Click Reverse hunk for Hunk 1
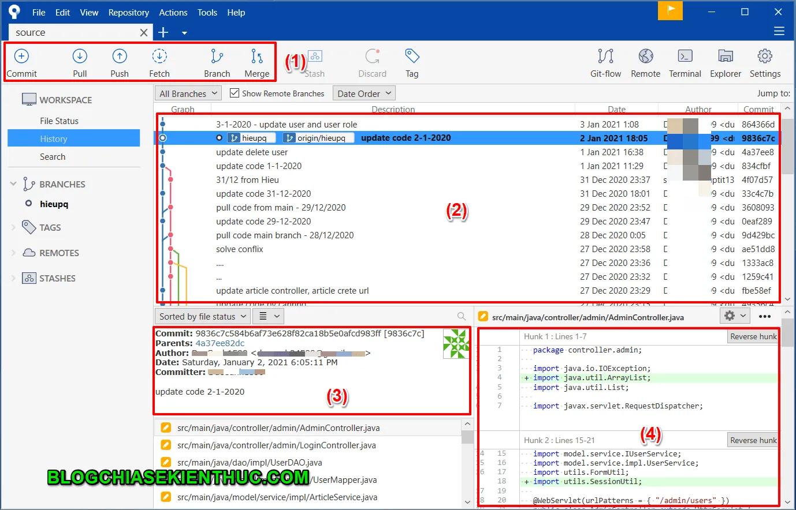 pyautogui.click(x=753, y=336)
